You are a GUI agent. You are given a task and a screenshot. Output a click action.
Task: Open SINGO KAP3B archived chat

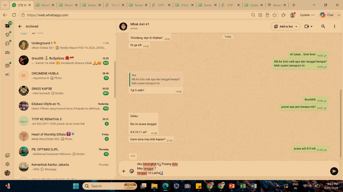point(65,91)
